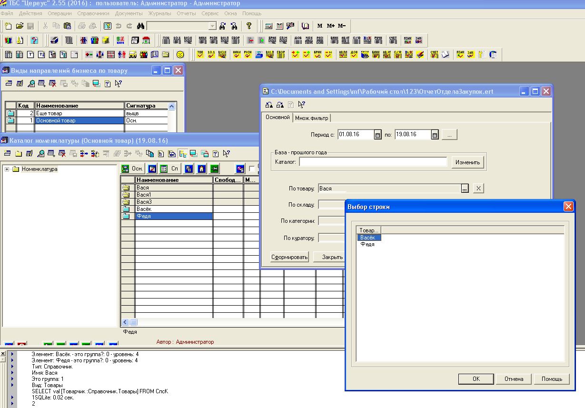
Task: Click the yellow КАССА icon in third toolbar
Action: pos(365,54)
